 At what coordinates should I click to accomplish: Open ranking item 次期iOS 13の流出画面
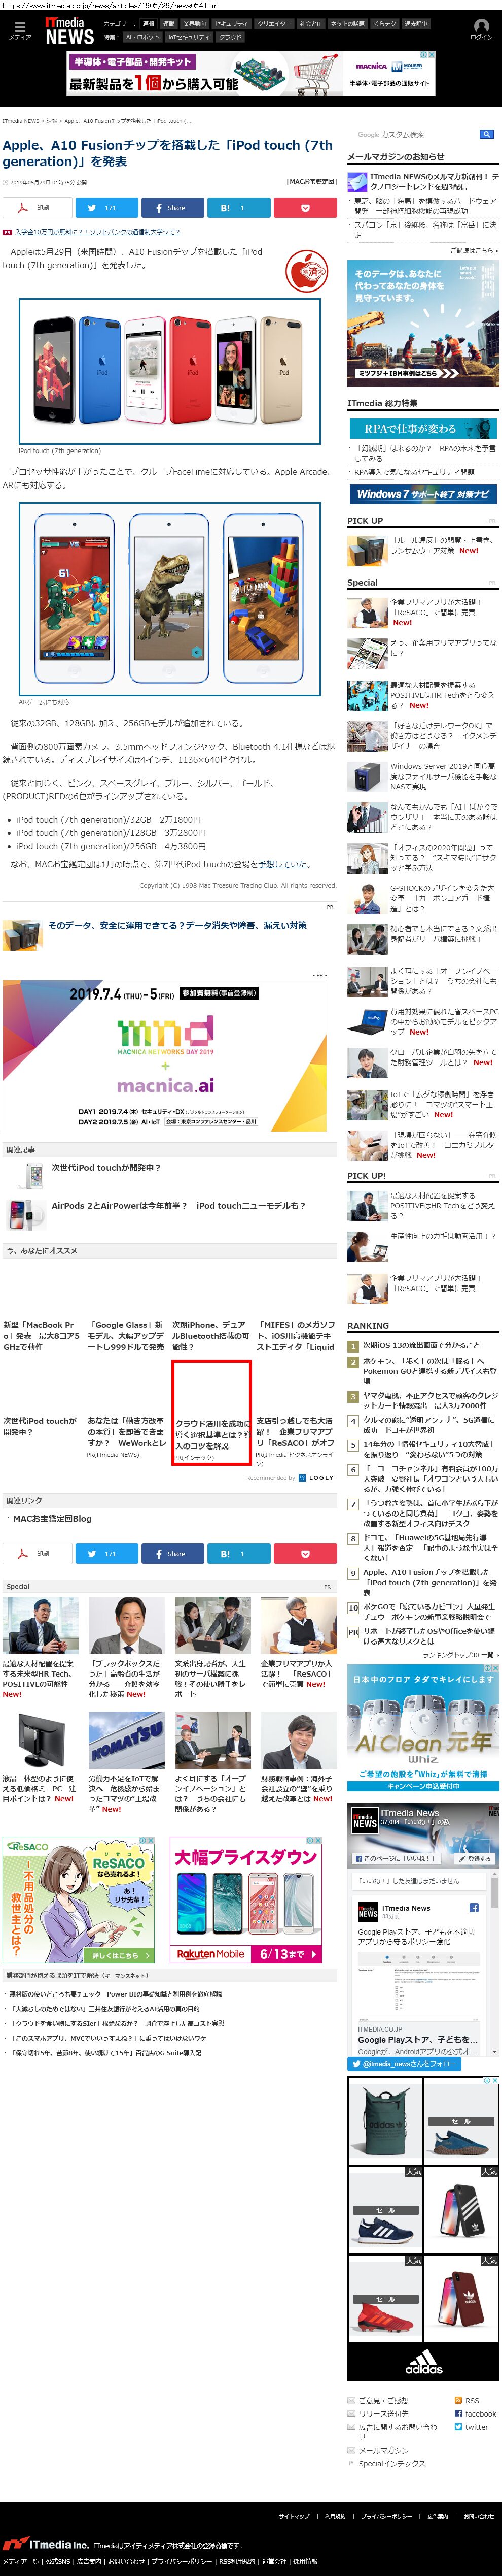pos(420,1345)
